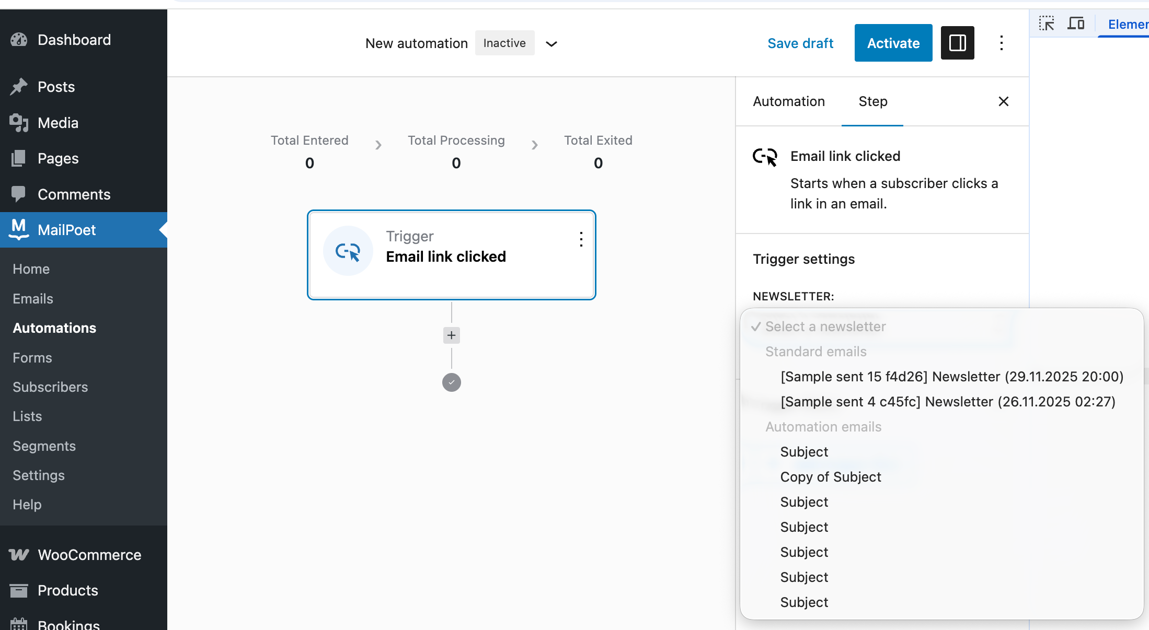
Task: Open the Dashboard icon in sidebar
Action: coord(19,40)
